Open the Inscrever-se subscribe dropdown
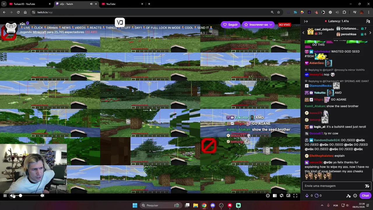The width and height of the screenshot is (373, 210). pyautogui.click(x=258, y=25)
